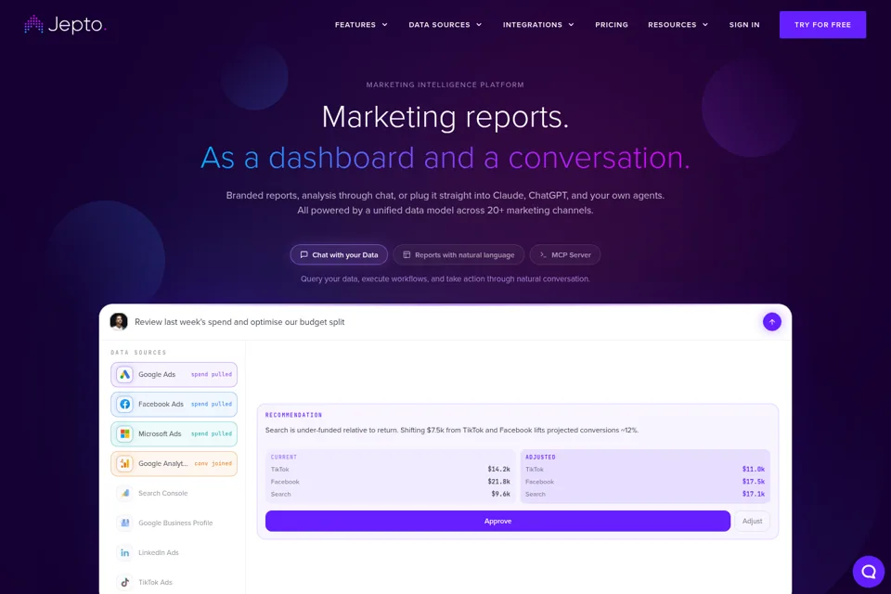Screen dimensions: 891x594
Task: Click the user avatar in the chat prompt
Action: click(x=119, y=322)
